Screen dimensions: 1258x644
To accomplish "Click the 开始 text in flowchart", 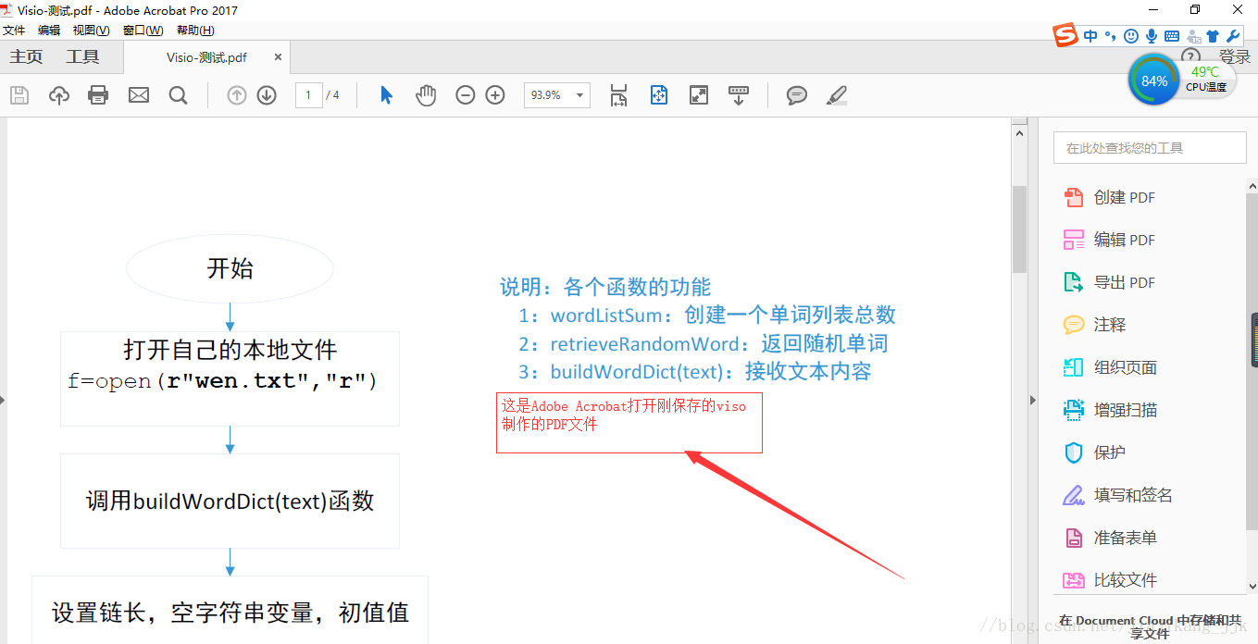I will point(230,269).
